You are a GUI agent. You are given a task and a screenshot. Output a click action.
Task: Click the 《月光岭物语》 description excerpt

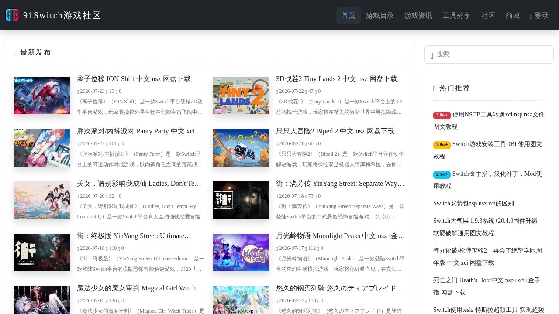340,264
